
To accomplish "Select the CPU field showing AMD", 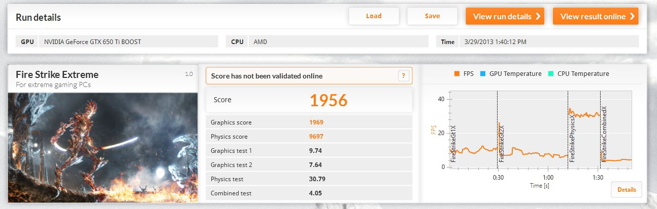I will coord(339,41).
